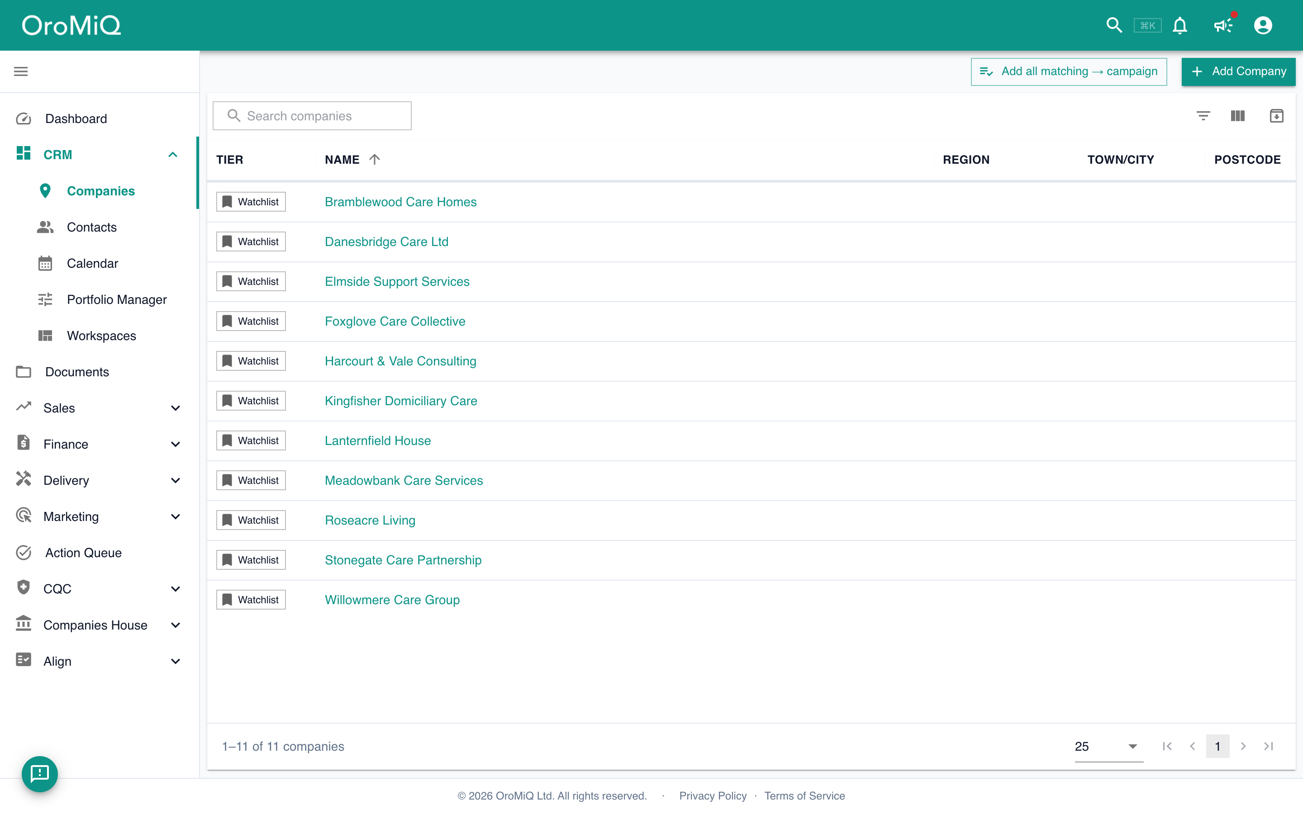Open Harcourt & Vale Consulting company
Image resolution: width=1303 pixels, height=814 pixels.
[x=400, y=361]
